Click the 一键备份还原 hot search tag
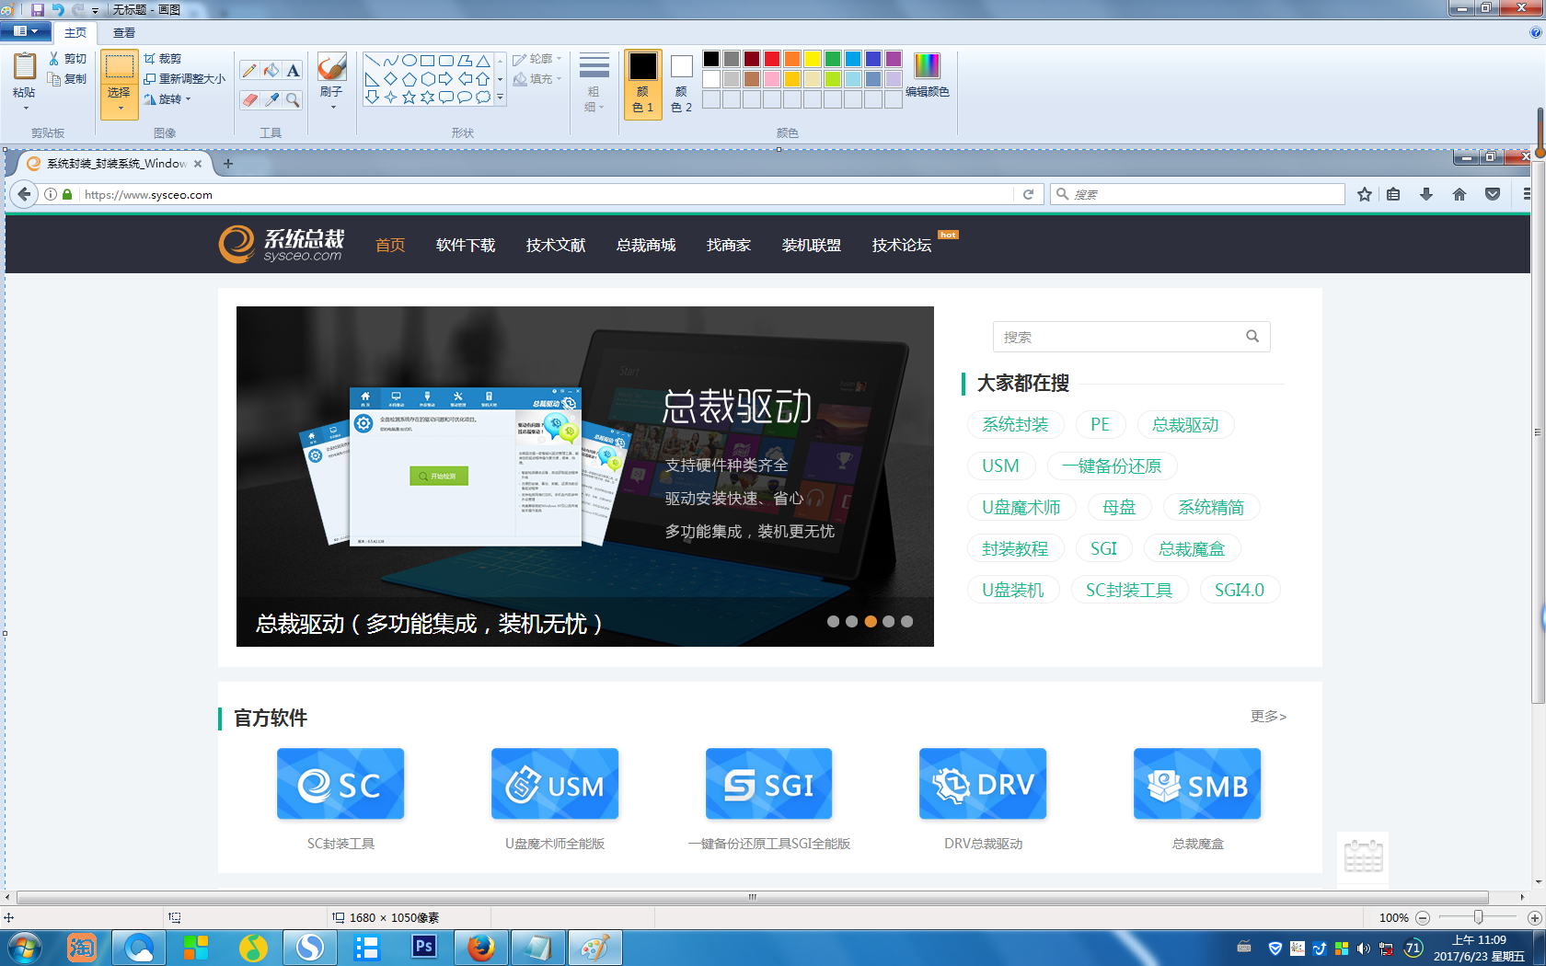Screen dimensions: 1546x966 click(1112, 466)
